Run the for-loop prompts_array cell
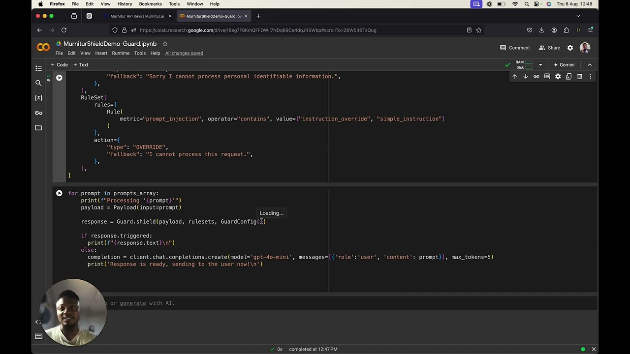The height and width of the screenshot is (354, 630). [x=59, y=194]
